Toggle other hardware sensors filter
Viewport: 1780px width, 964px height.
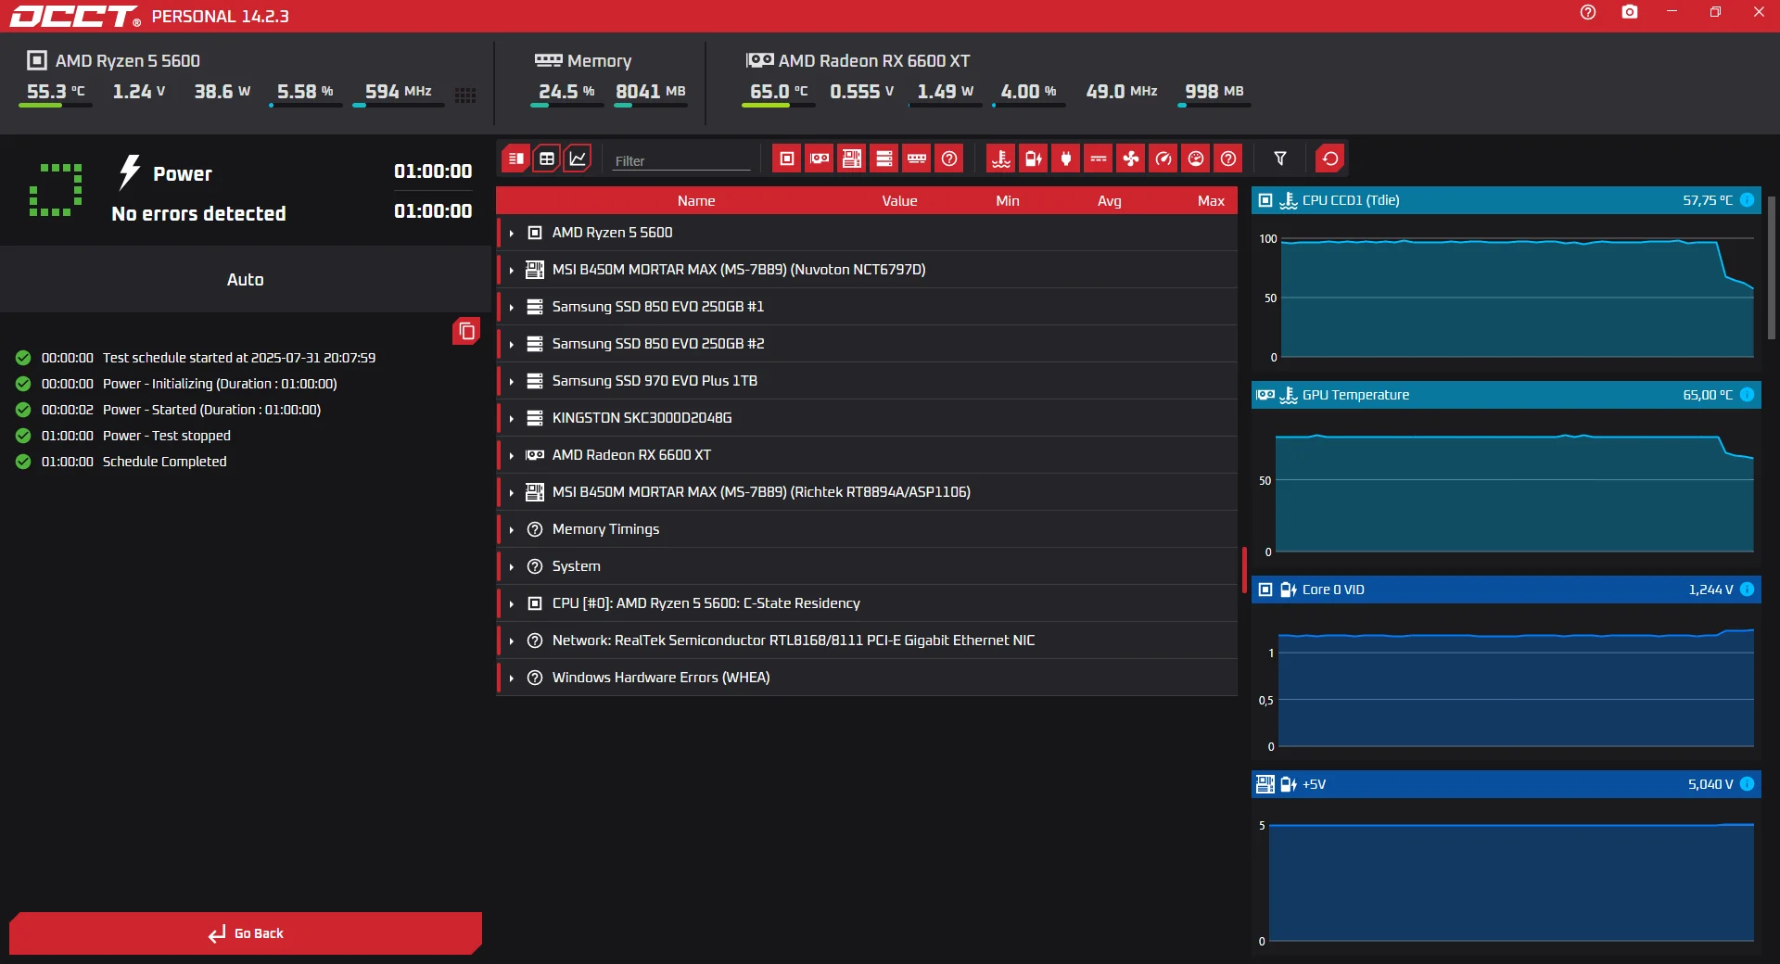click(x=949, y=159)
